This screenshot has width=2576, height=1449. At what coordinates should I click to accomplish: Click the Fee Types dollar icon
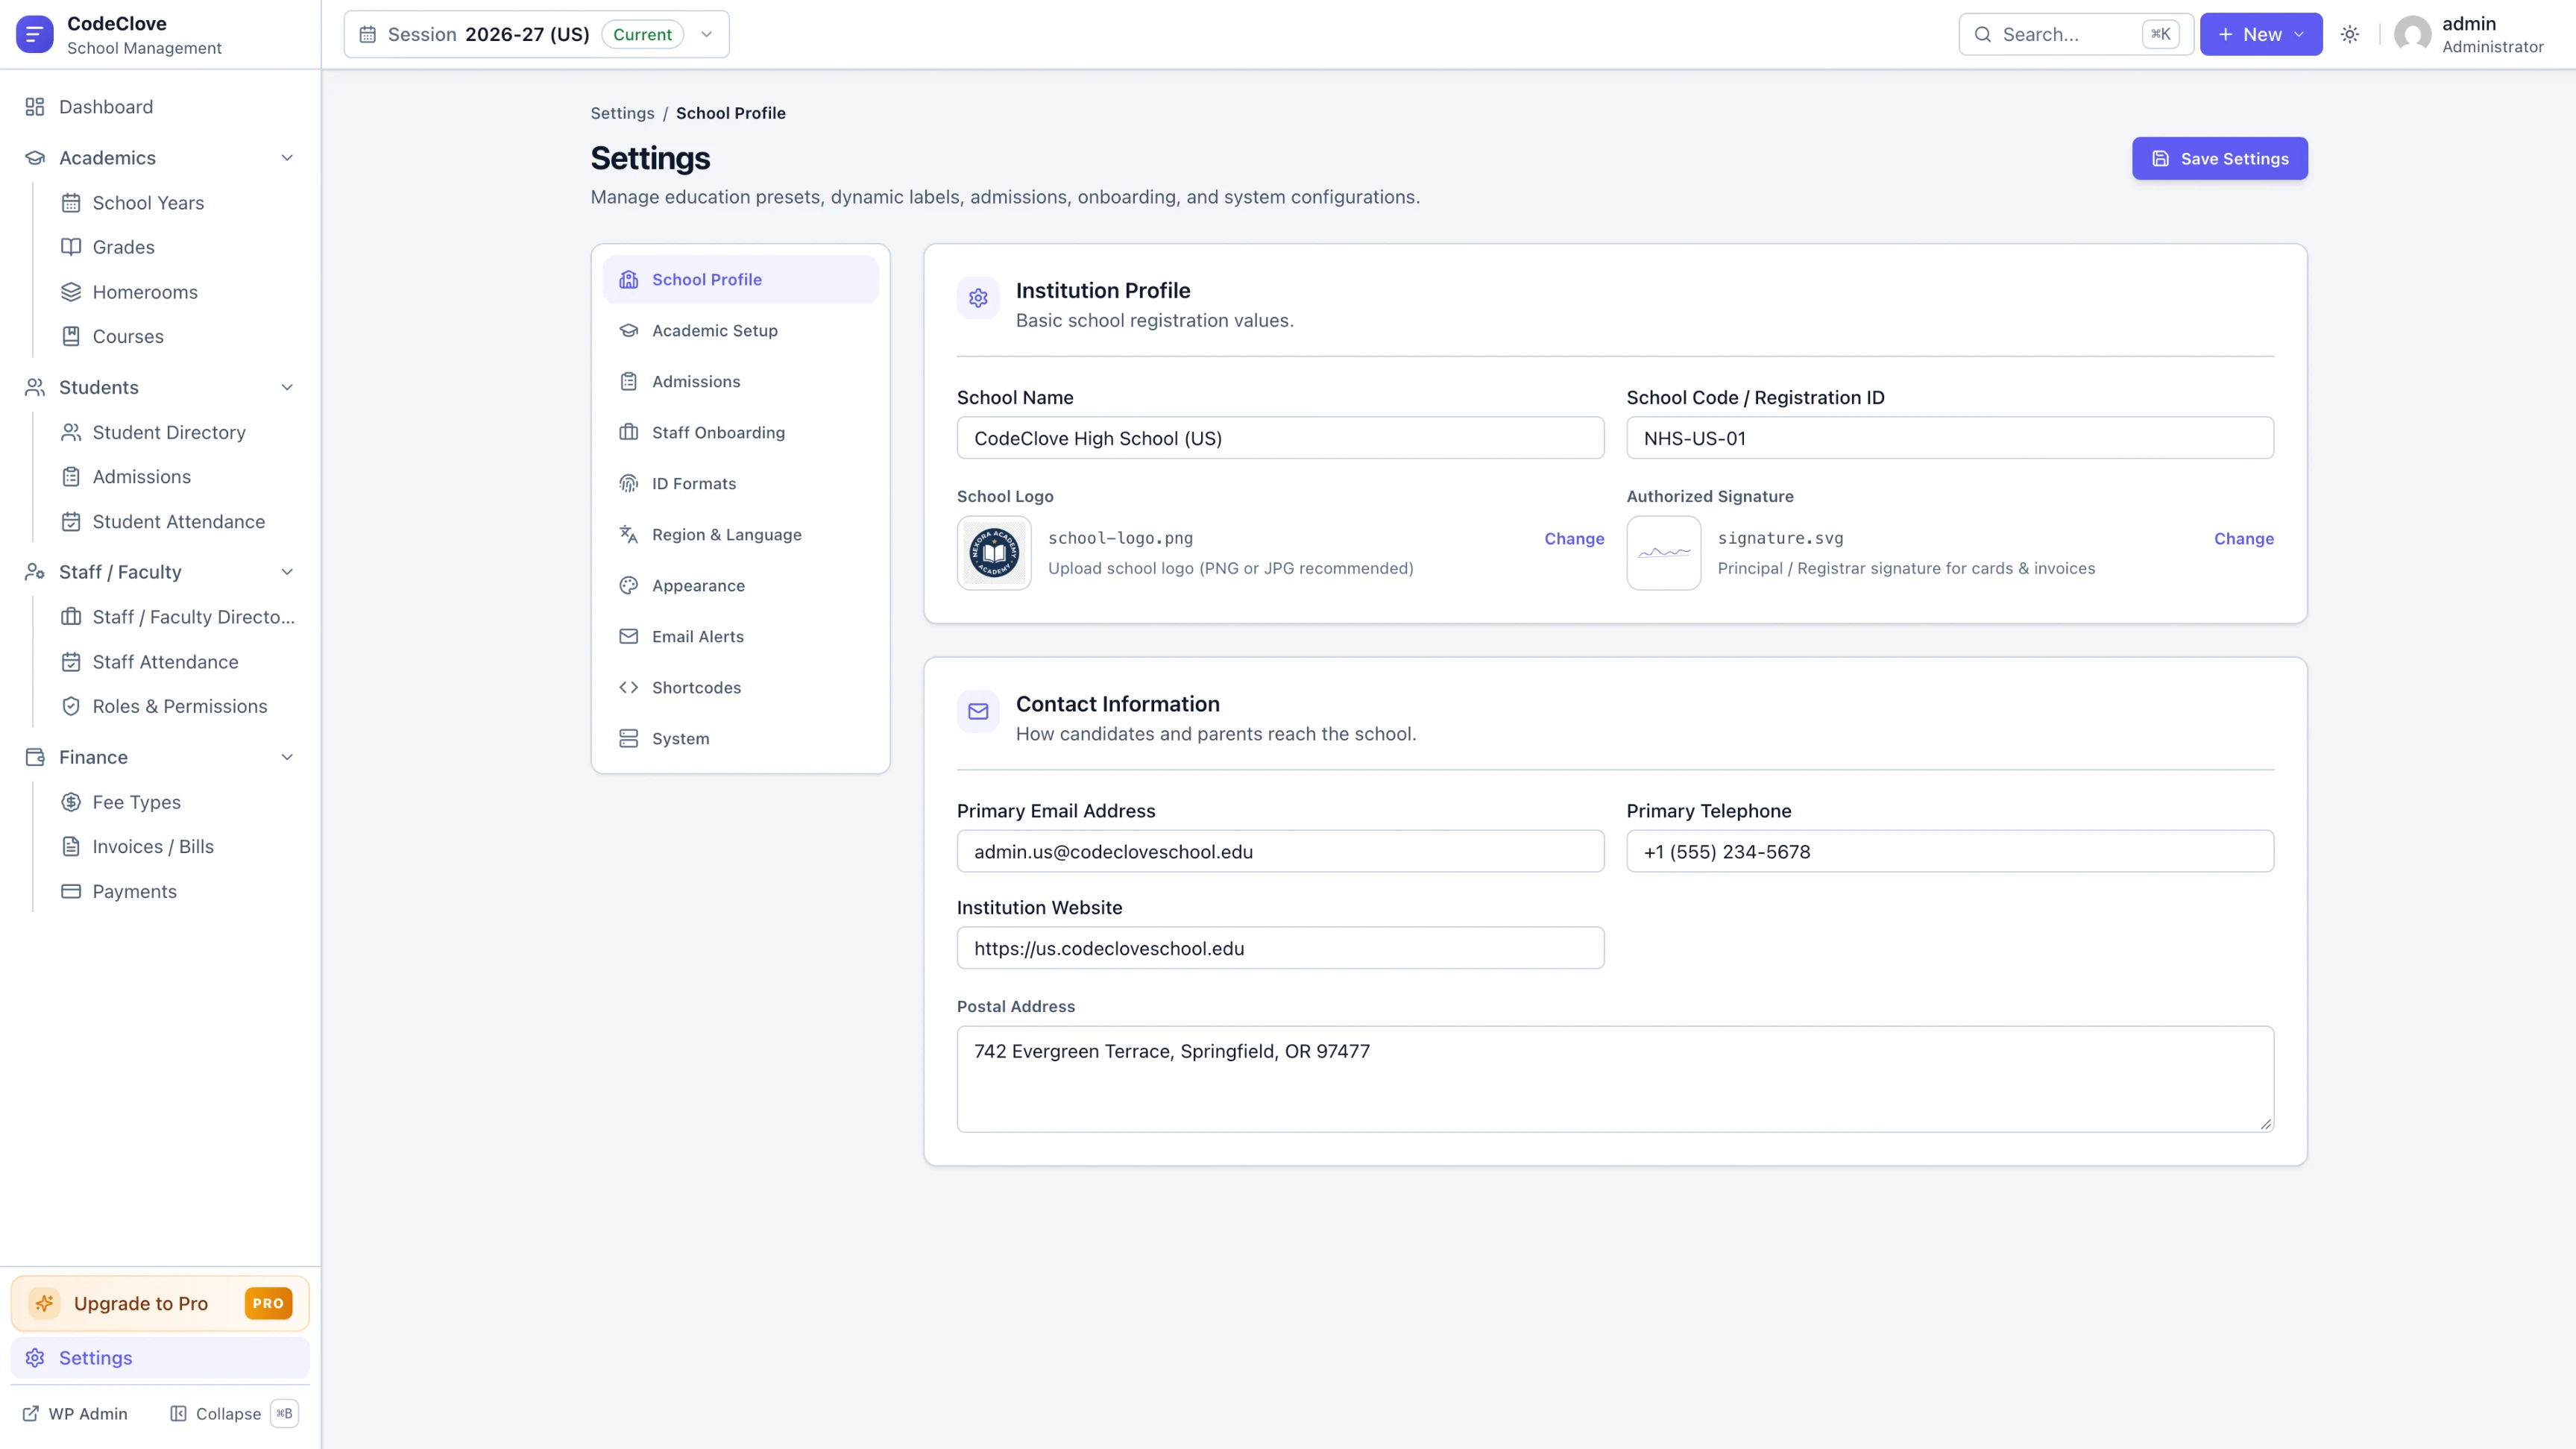click(x=71, y=802)
